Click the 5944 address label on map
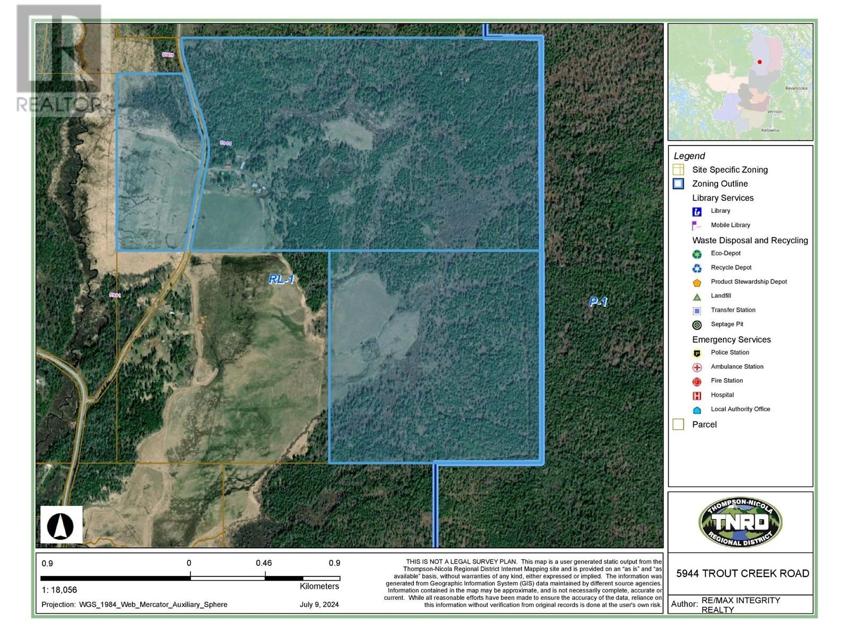 [226, 143]
